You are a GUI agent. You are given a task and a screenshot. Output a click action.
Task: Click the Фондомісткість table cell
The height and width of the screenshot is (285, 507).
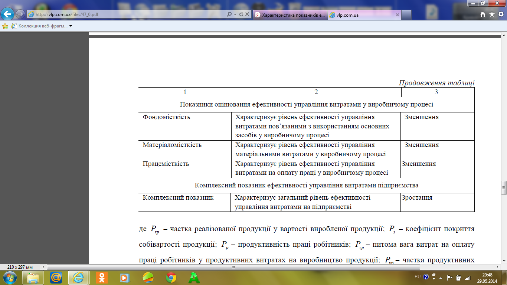185,126
